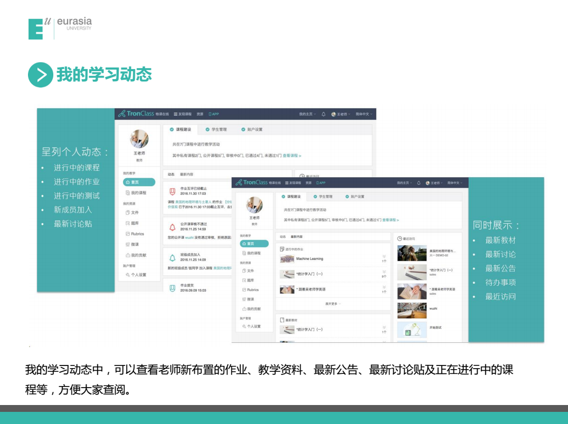Switch to 账户设置 tab in rear window

pyautogui.click(x=252, y=130)
